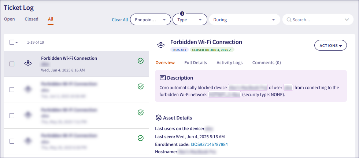The width and height of the screenshot is (359, 158).
Task: Click green check status on fourth ticket
Action: coord(140,138)
